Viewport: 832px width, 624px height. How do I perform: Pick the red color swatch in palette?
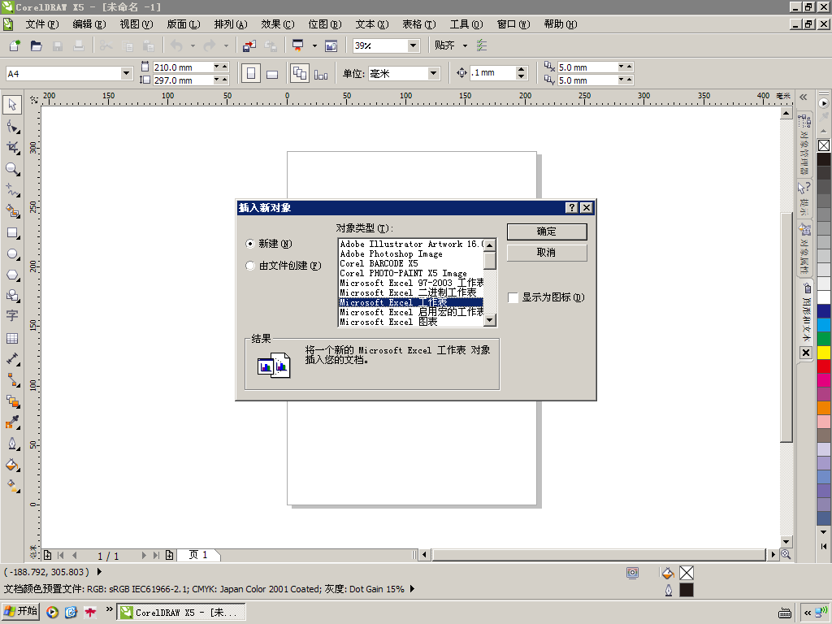coord(824,366)
